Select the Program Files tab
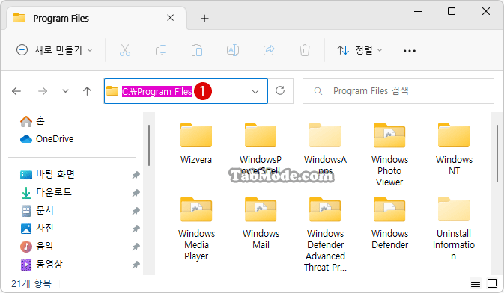 click(97, 18)
